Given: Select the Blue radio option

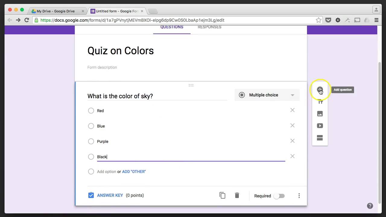Looking at the screenshot, I should coord(91,126).
